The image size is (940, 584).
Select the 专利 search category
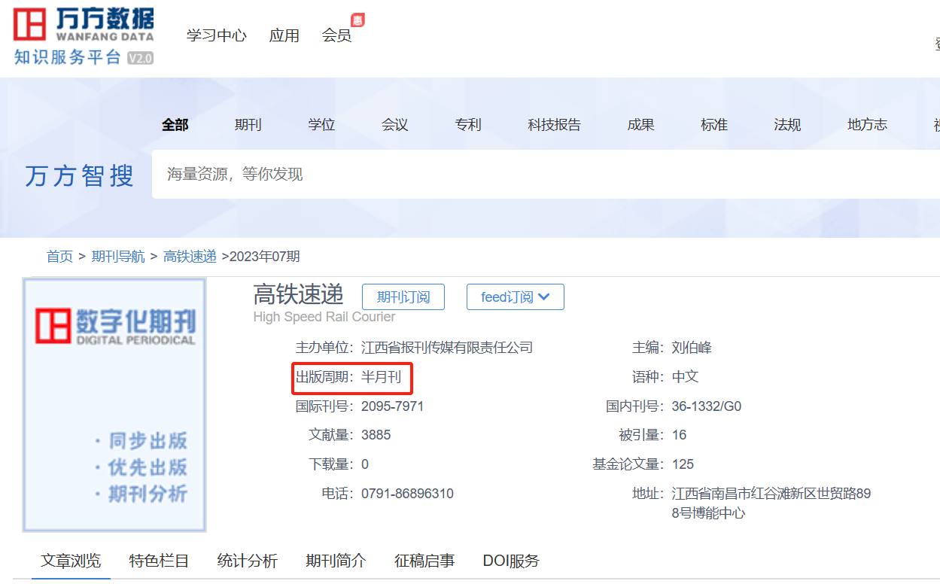click(x=468, y=125)
